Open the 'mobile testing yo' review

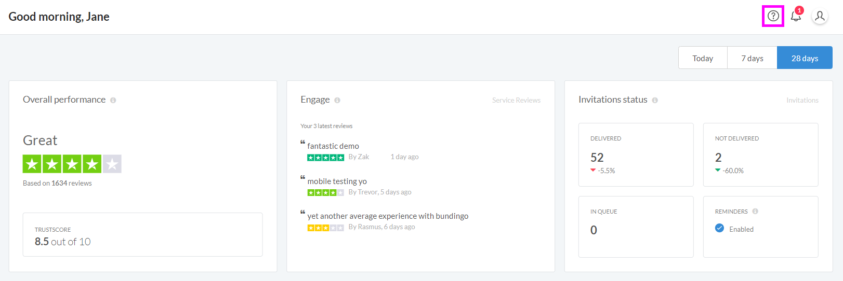point(337,181)
